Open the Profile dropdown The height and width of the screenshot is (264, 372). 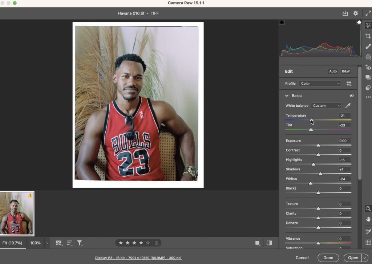(x=320, y=84)
